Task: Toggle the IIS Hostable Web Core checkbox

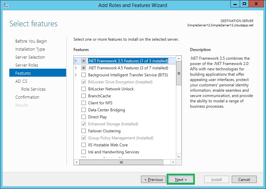Action: [83, 145]
